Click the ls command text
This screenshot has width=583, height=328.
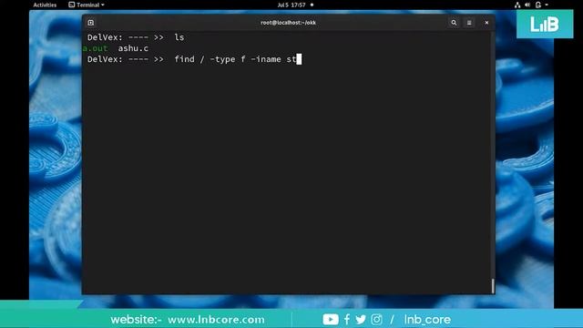tap(179, 37)
